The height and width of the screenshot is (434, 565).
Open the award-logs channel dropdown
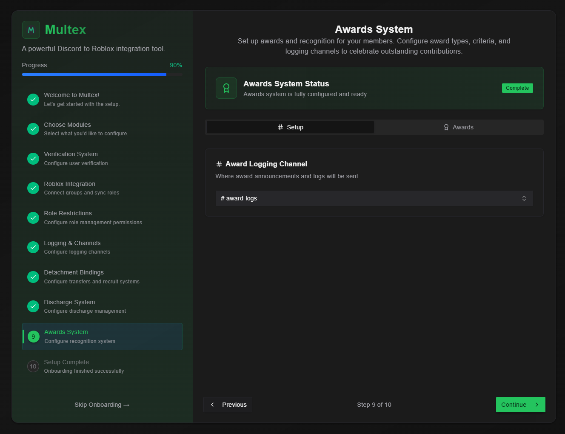(x=374, y=198)
